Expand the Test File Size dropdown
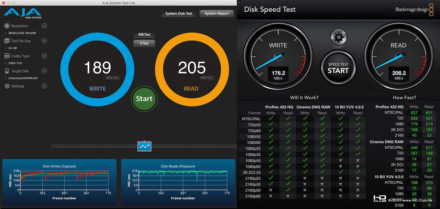440x209 pixels. [44, 41]
